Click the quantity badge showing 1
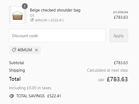139x104 pixels. point(25,6)
